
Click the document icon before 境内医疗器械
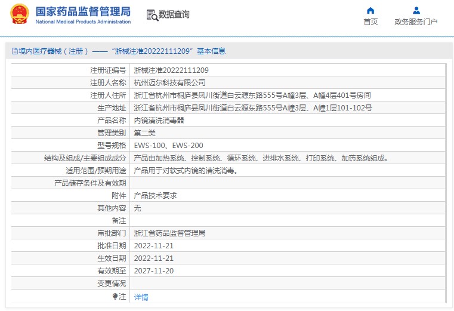[15, 51]
